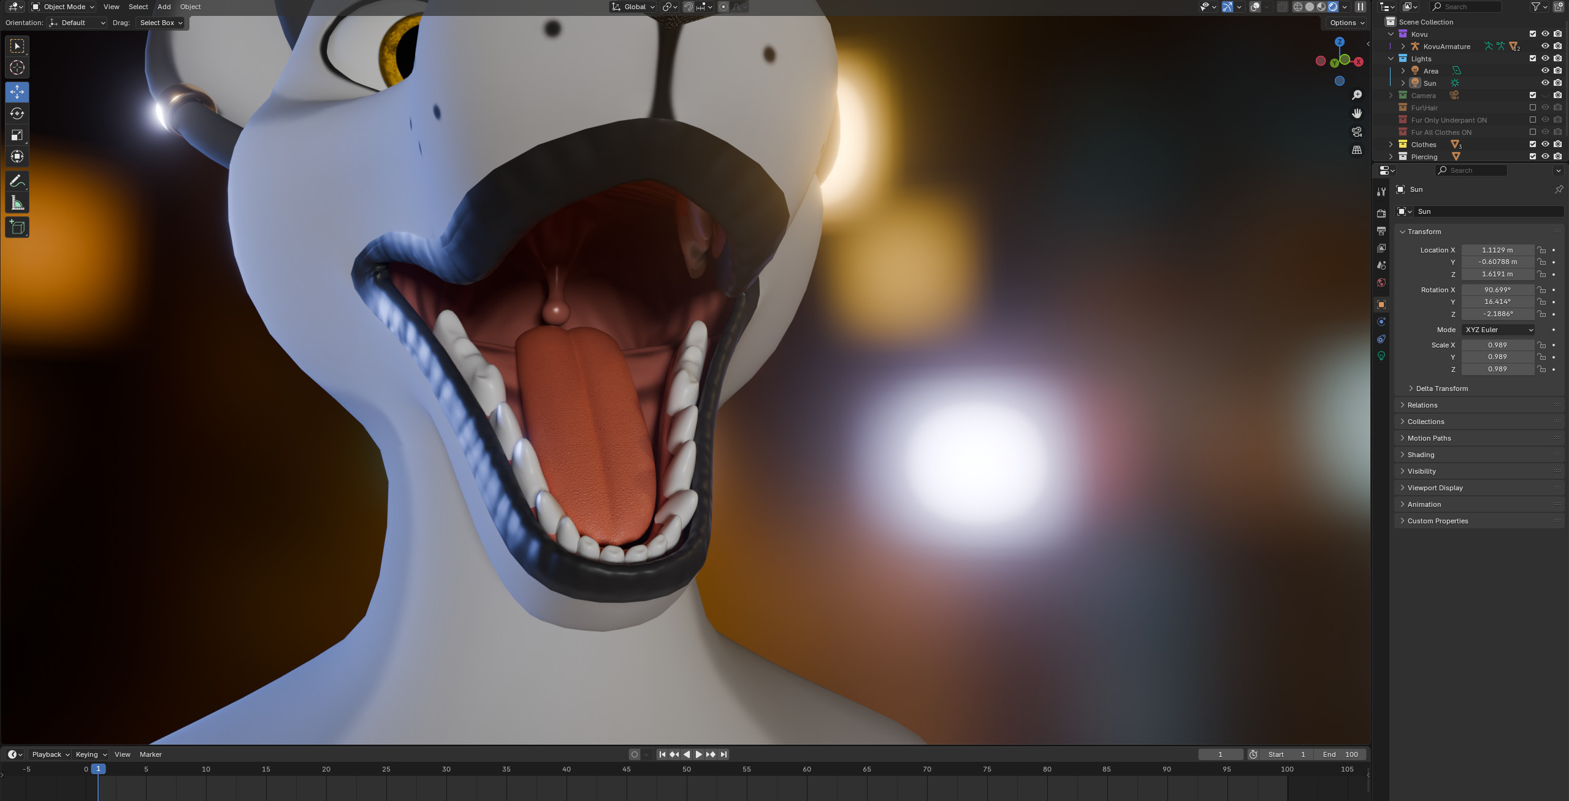Open the Orientation Default dropdown

(x=77, y=23)
